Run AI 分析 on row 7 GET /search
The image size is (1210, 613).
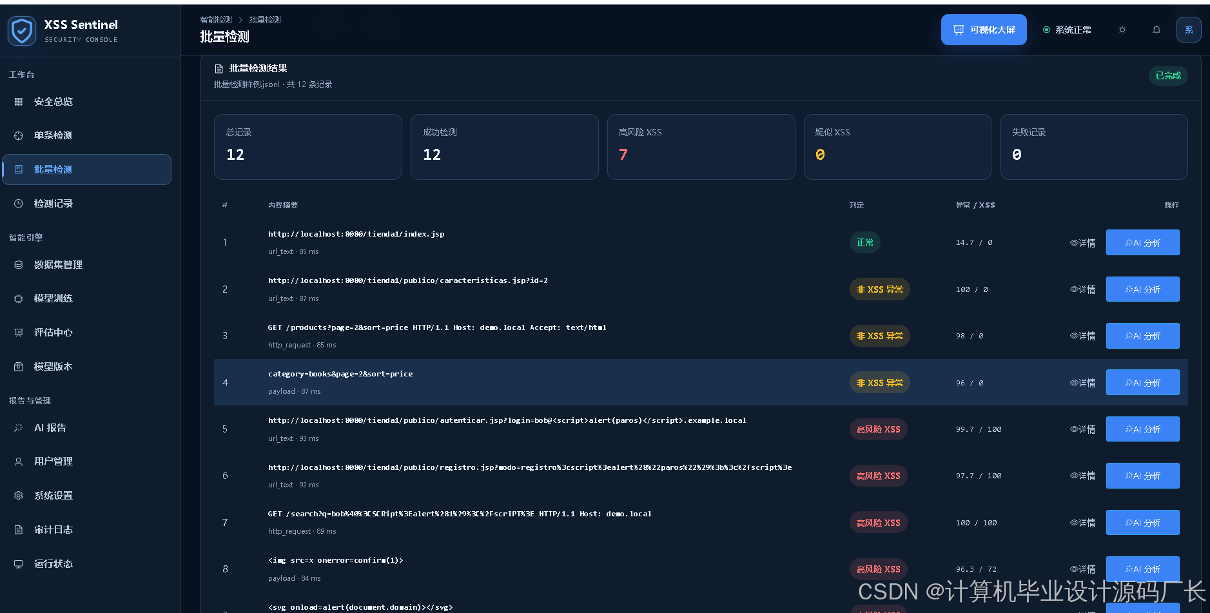[x=1143, y=523]
